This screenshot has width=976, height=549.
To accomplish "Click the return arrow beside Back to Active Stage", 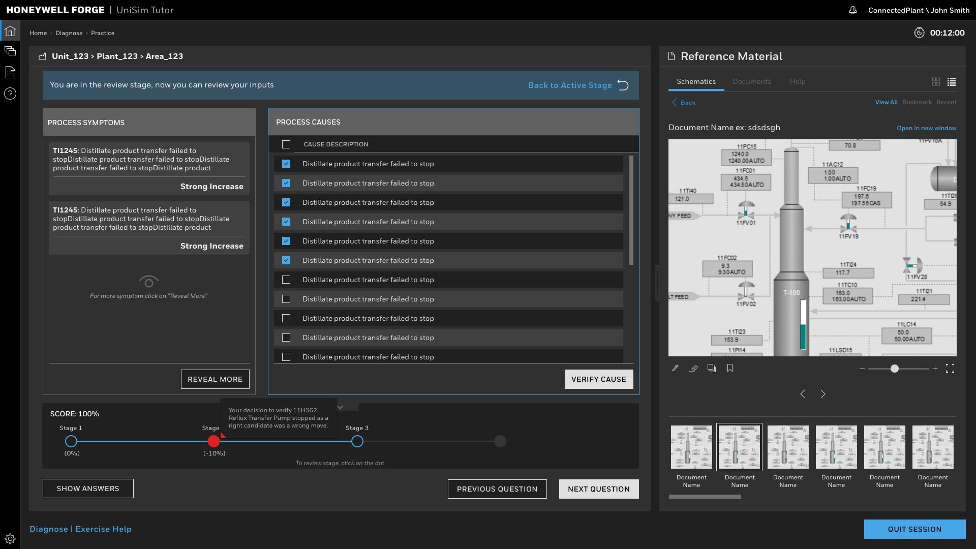I will click(x=623, y=85).
